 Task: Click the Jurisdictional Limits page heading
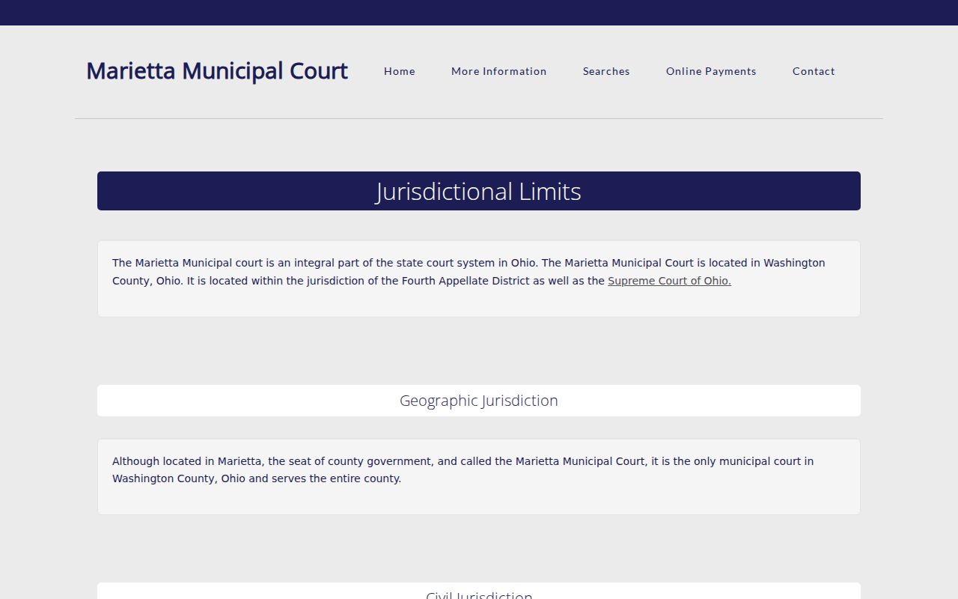pyautogui.click(x=479, y=191)
